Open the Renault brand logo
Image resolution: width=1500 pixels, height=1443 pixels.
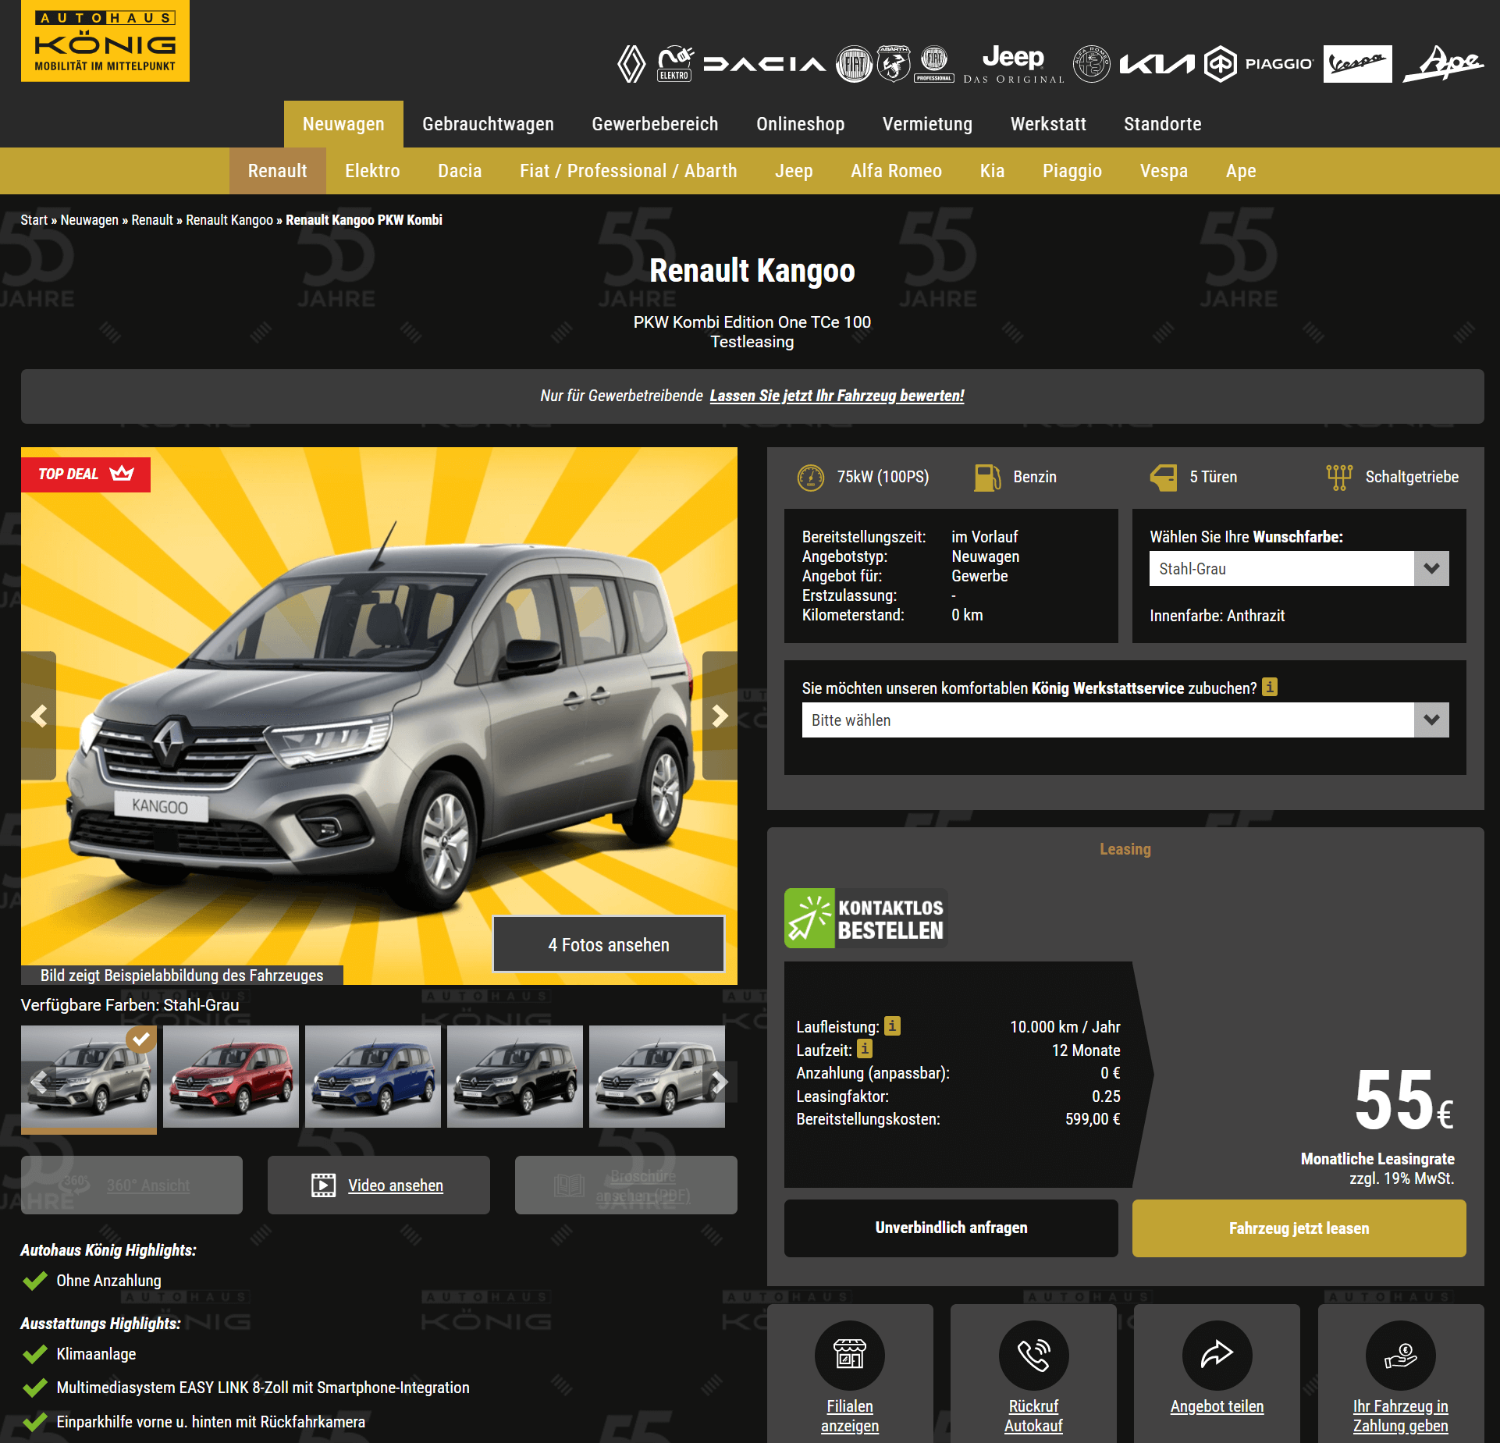(x=631, y=64)
